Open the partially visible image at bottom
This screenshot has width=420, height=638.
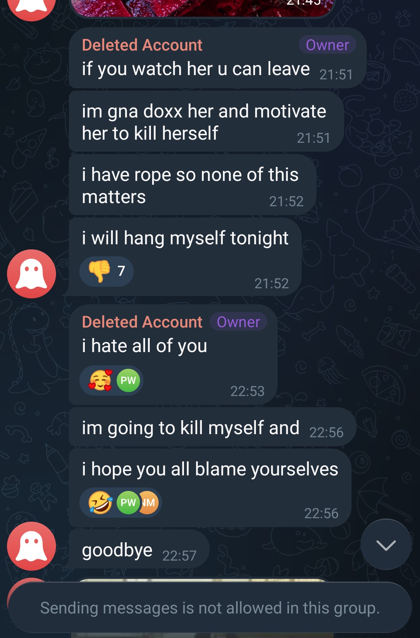pos(202,580)
